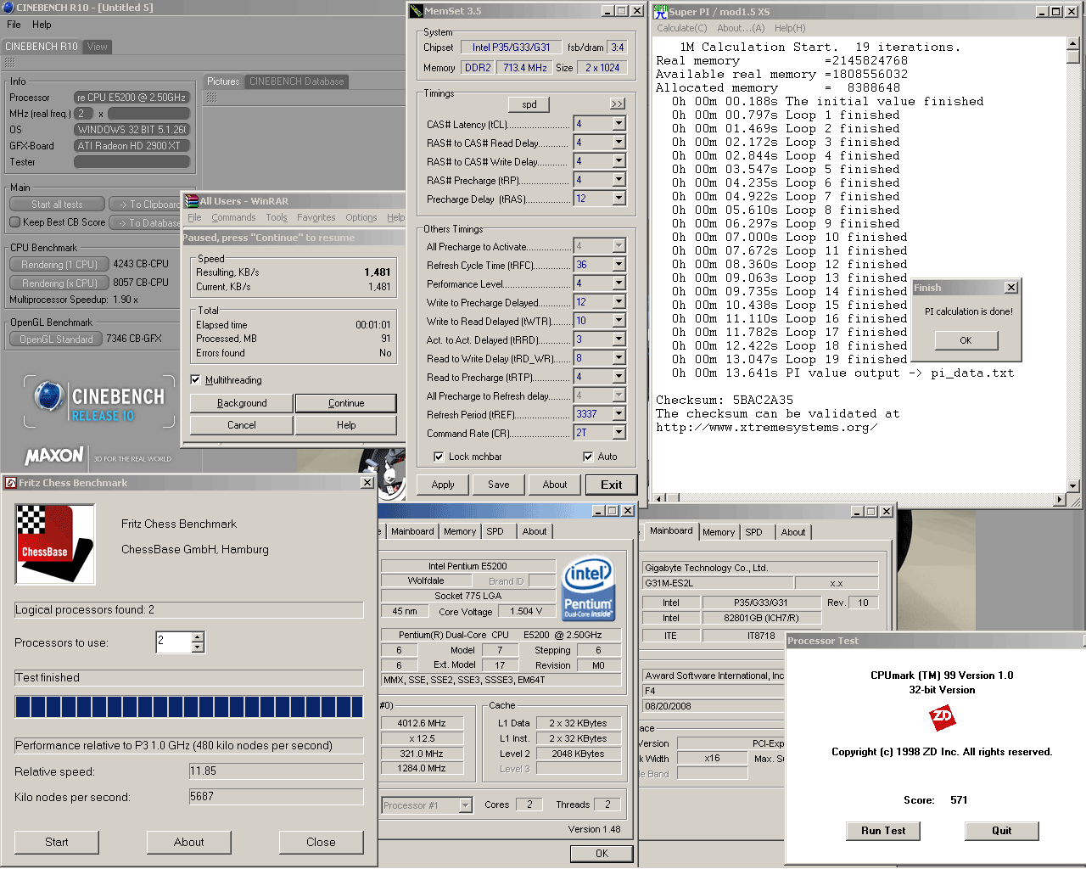The width and height of the screenshot is (1086, 869).
Task: Open the Performance Level dropdown
Action: point(619,283)
